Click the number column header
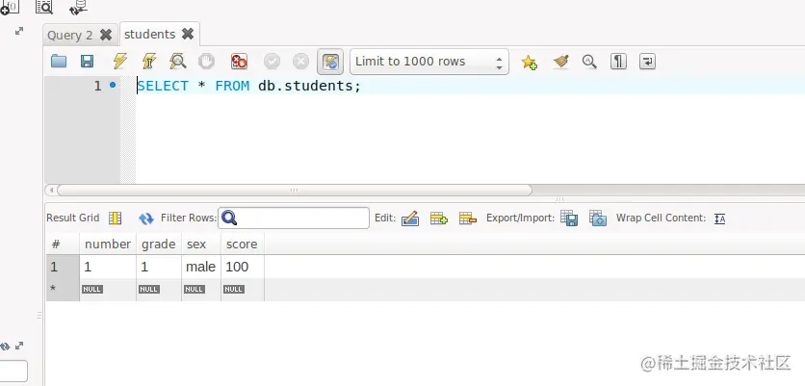805x386 pixels. tap(108, 244)
